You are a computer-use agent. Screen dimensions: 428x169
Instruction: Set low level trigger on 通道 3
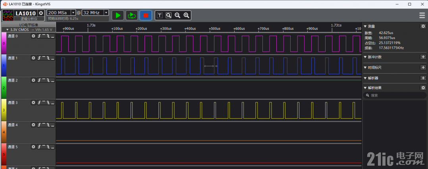tap(52, 102)
